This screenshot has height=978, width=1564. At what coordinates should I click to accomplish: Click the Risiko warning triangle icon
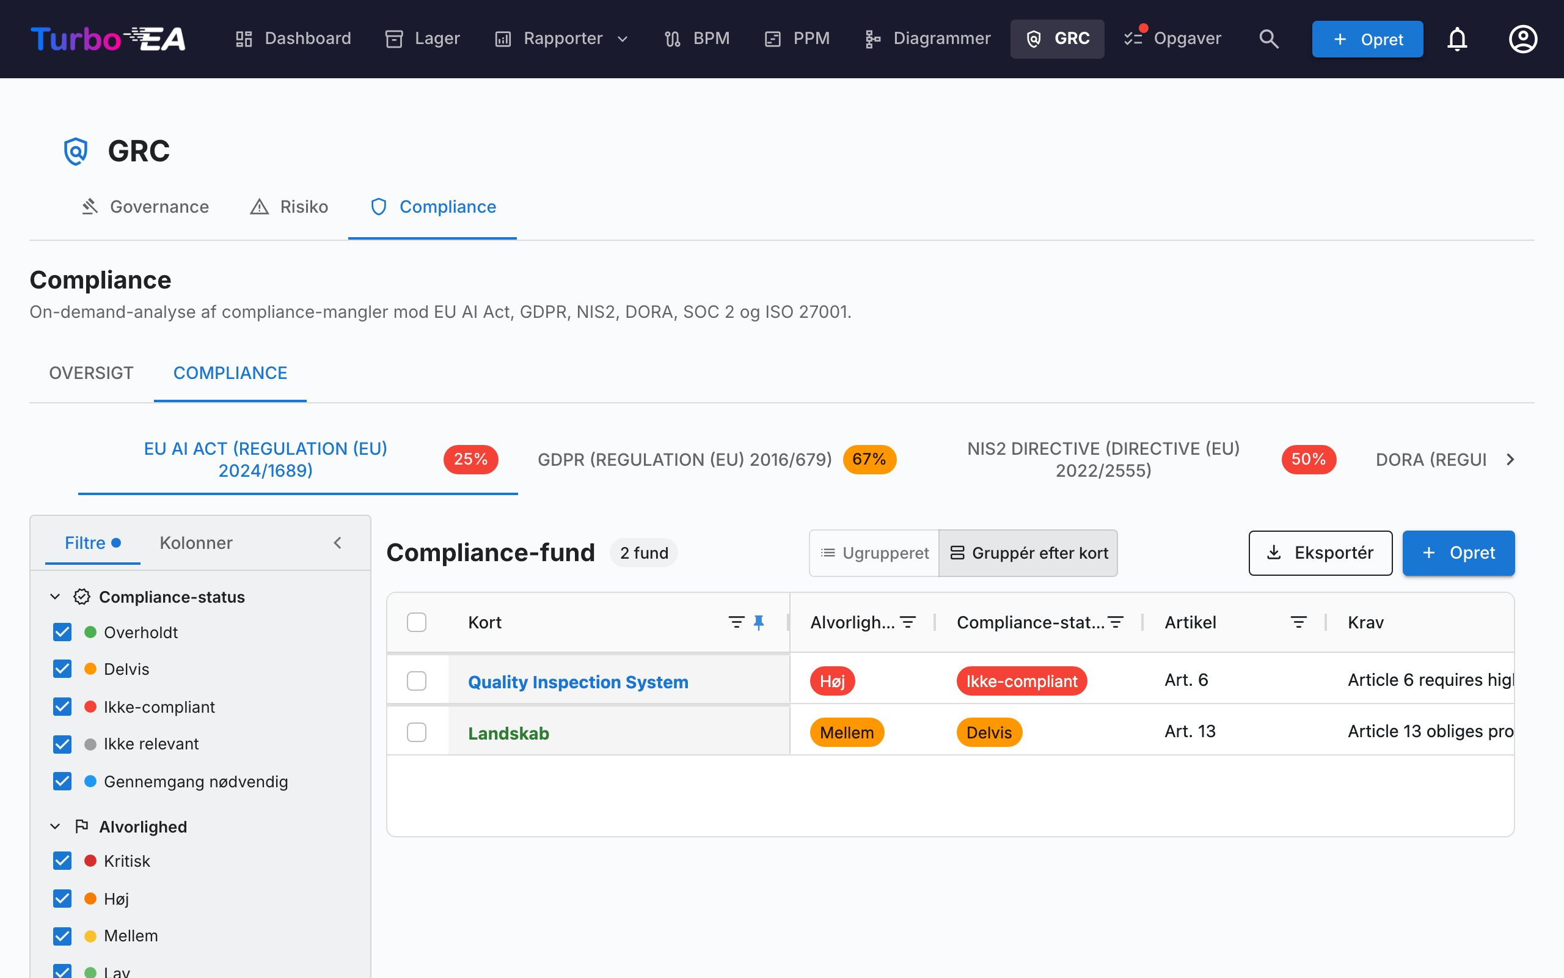(x=259, y=207)
